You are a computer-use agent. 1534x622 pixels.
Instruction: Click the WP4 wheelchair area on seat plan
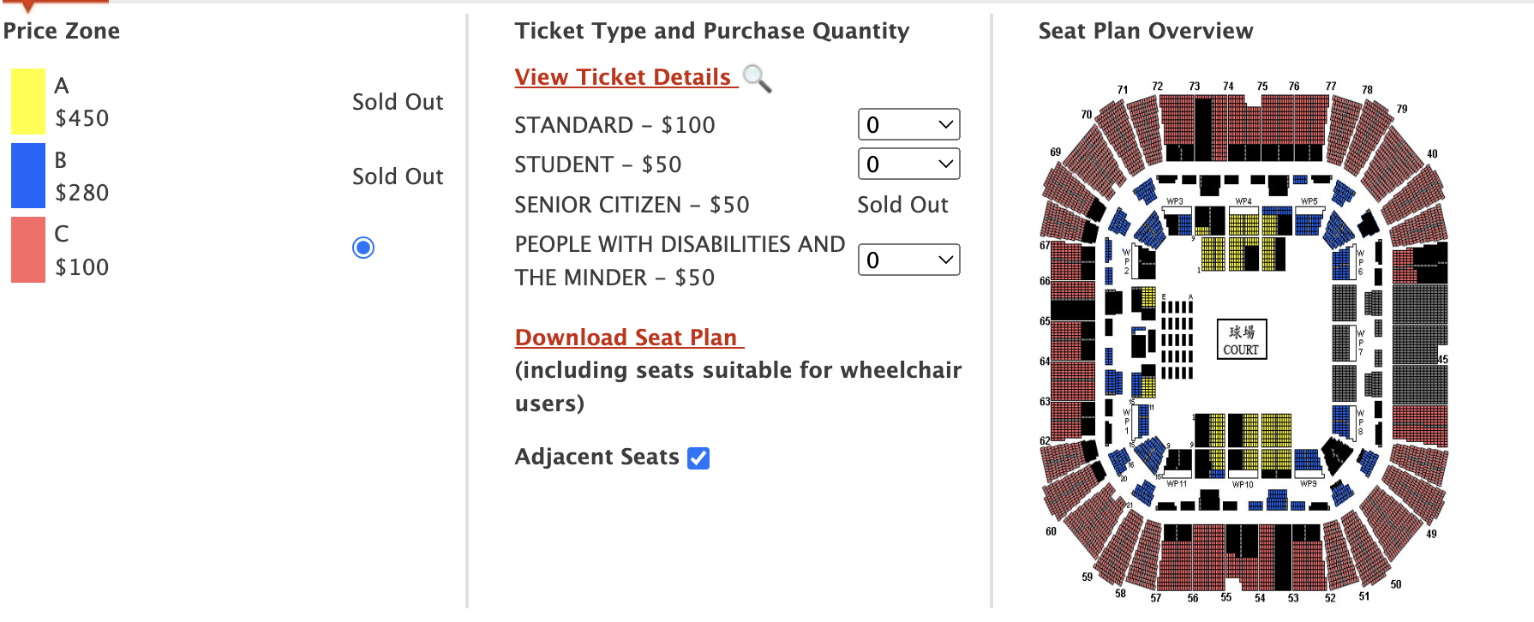[x=1243, y=201]
